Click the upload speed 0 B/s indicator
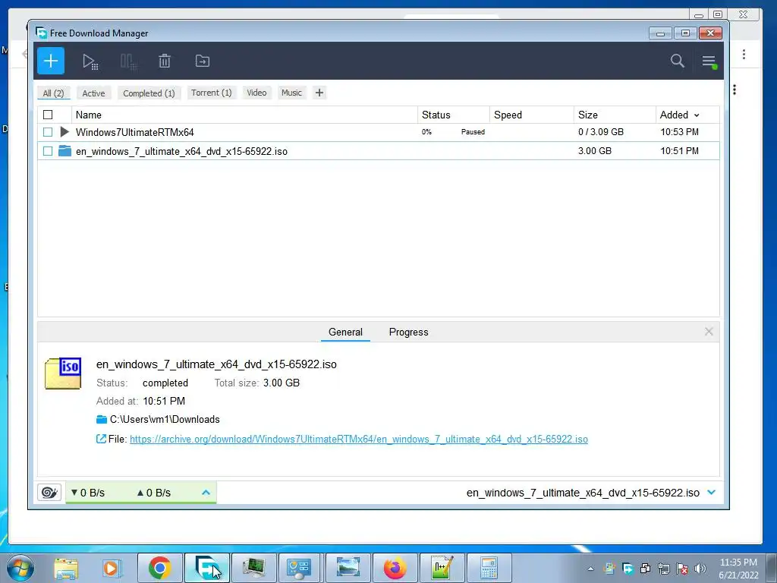This screenshot has width=777, height=583. coord(153,493)
